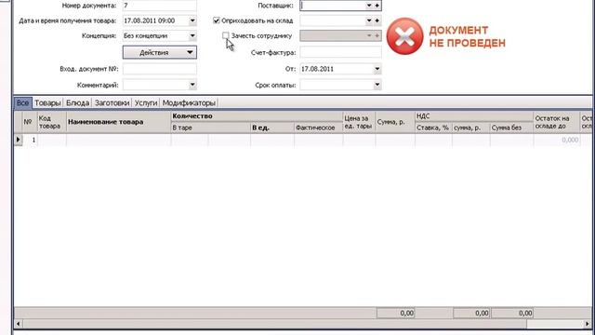Screen dimensions: 595x335
Task: Switch to the Блюда tab
Action: coord(78,103)
